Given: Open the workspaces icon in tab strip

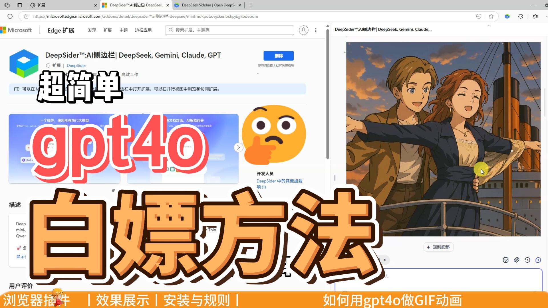Looking at the screenshot, I should point(7,5).
